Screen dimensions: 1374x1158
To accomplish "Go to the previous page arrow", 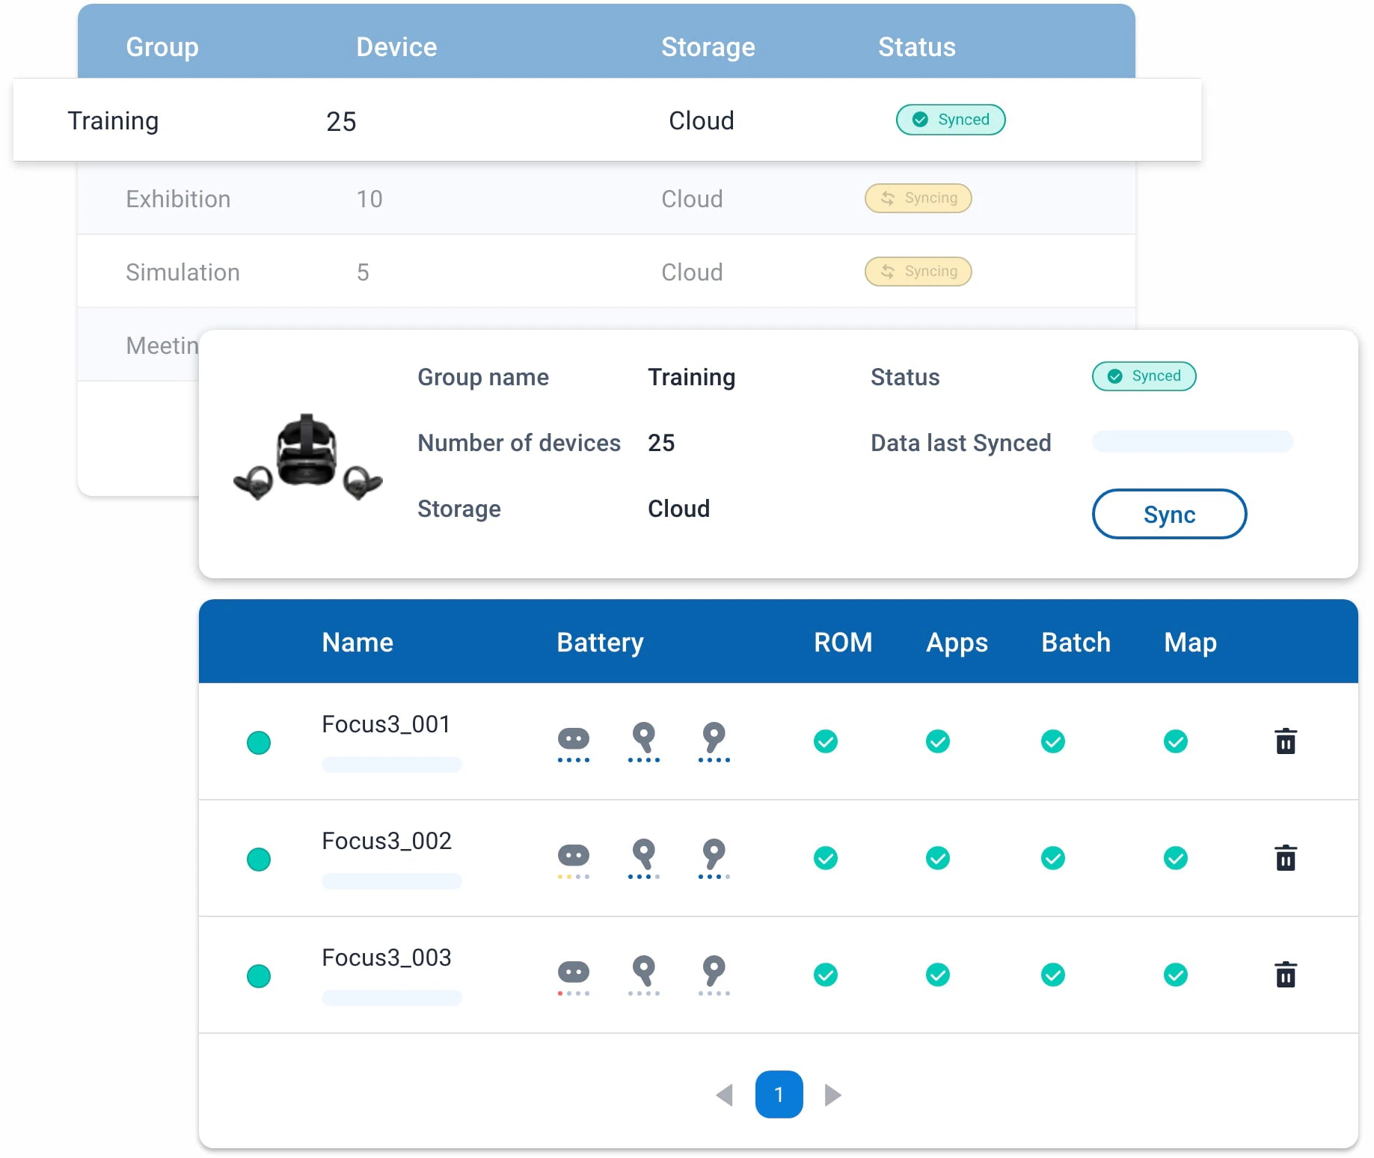I will tap(724, 1095).
